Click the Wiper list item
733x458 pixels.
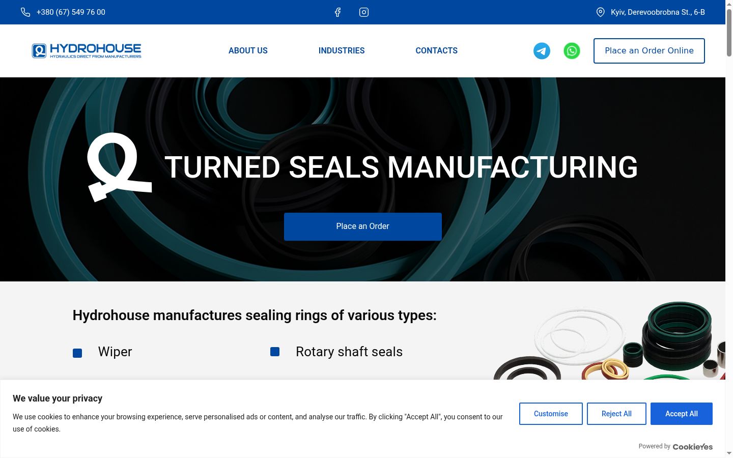[115, 352]
